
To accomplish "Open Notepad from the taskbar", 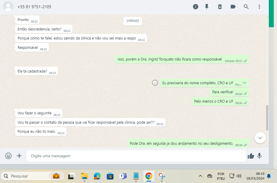I will click(136, 176).
